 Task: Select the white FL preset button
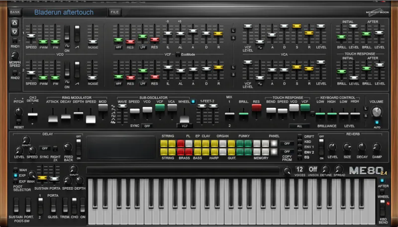point(189,143)
